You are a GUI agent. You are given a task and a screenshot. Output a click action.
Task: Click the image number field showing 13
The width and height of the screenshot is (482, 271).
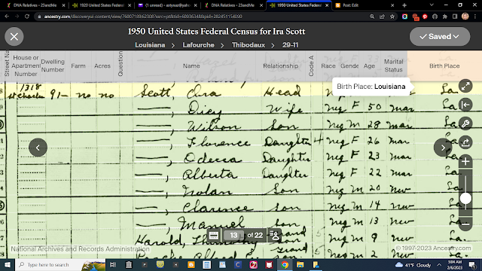(x=233, y=236)
